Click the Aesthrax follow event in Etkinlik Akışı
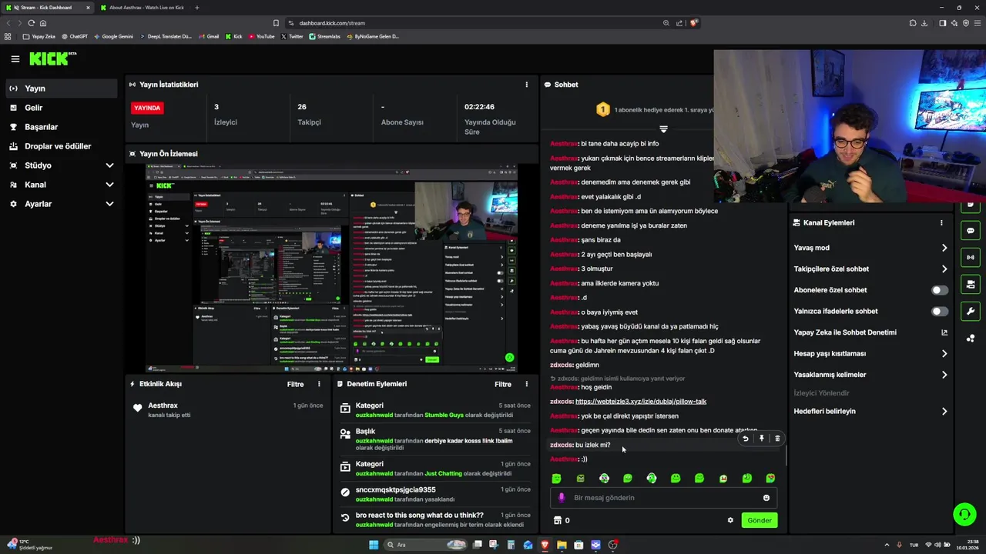The image size is (986, 554). (x=228, y=409)
